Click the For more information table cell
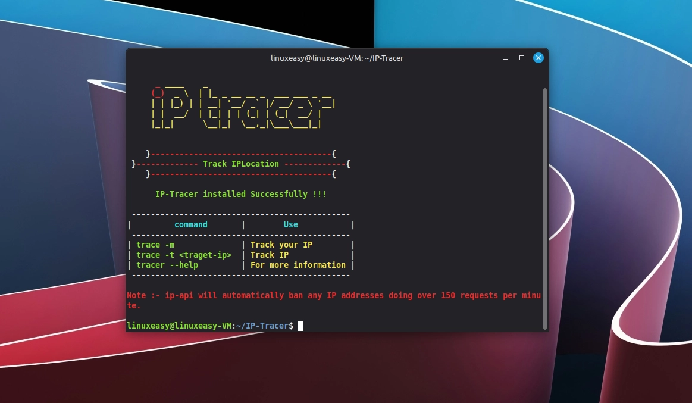Image resolution: width=692 pixels, height=403 pixels. pyautogui.click(x=298, y=265)
